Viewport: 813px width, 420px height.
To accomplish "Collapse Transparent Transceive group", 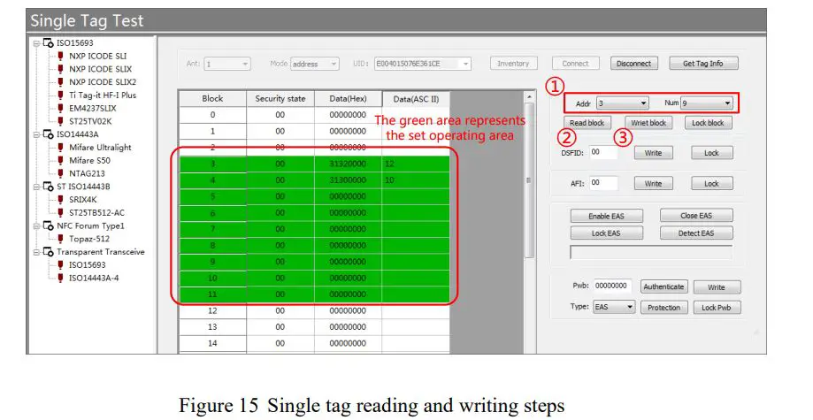I will coord(36,252).
